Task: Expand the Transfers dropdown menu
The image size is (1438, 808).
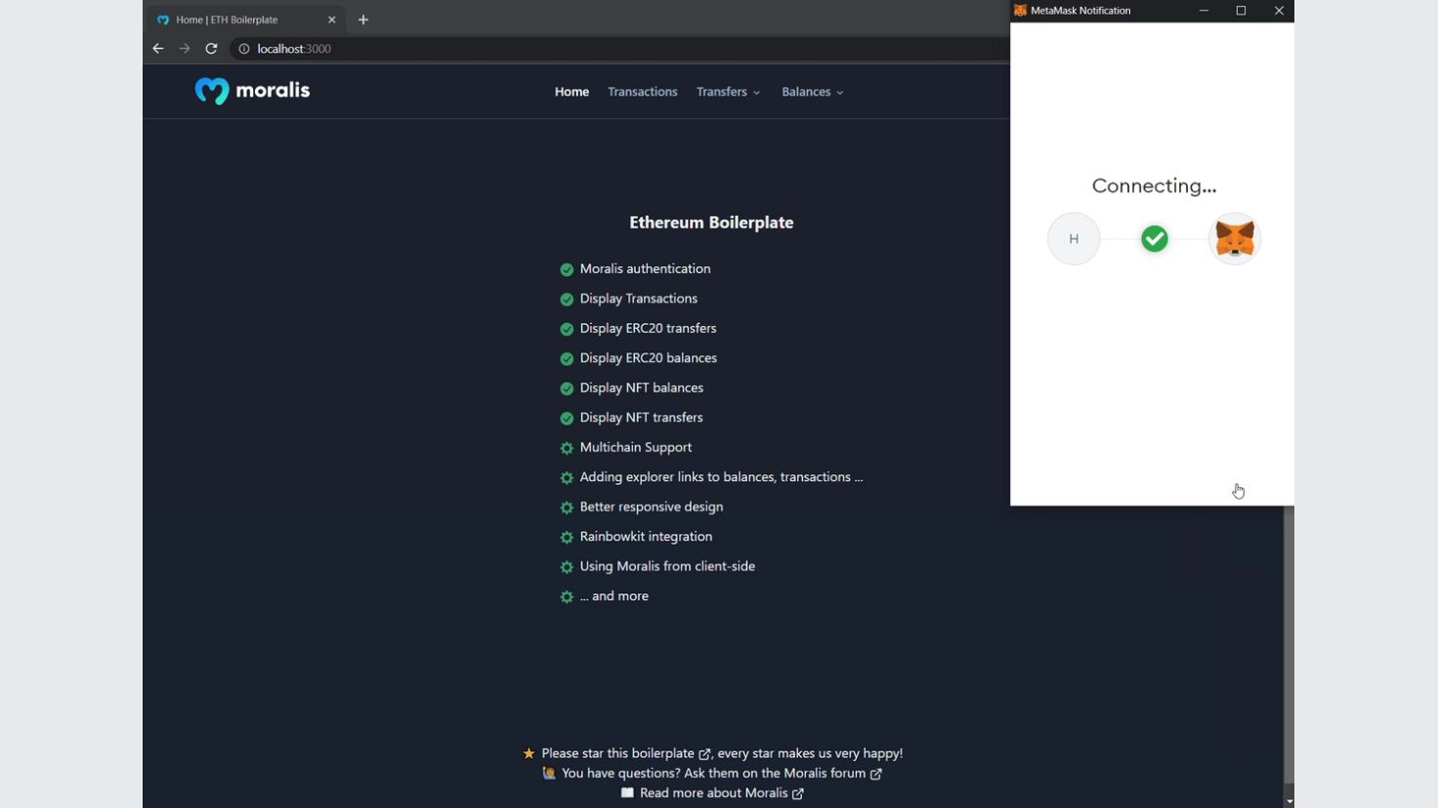Action: click(x=728, y=92)
